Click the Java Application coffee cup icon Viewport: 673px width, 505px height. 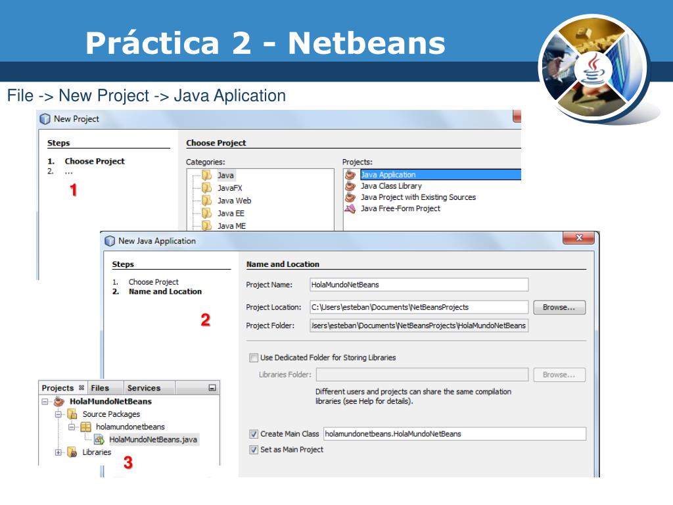[350, 175]
